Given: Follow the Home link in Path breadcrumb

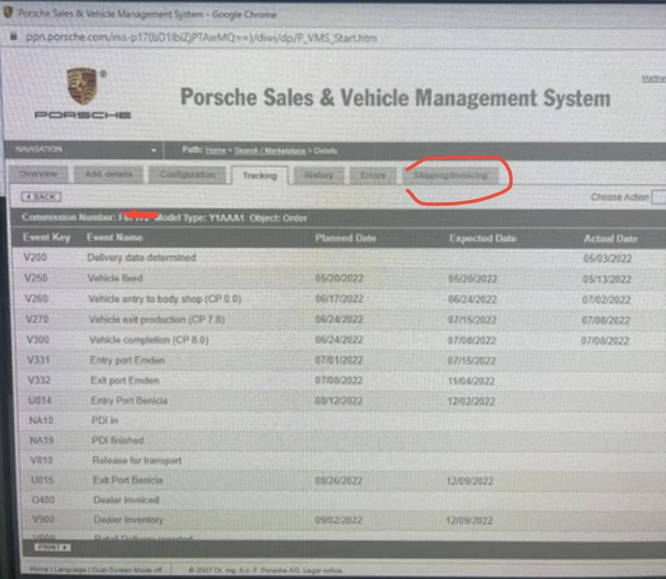Looking at the screenshot, I should [215, 151].
